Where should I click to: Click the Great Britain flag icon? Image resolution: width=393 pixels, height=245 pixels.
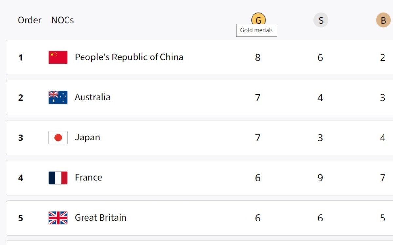pos(58,218)
